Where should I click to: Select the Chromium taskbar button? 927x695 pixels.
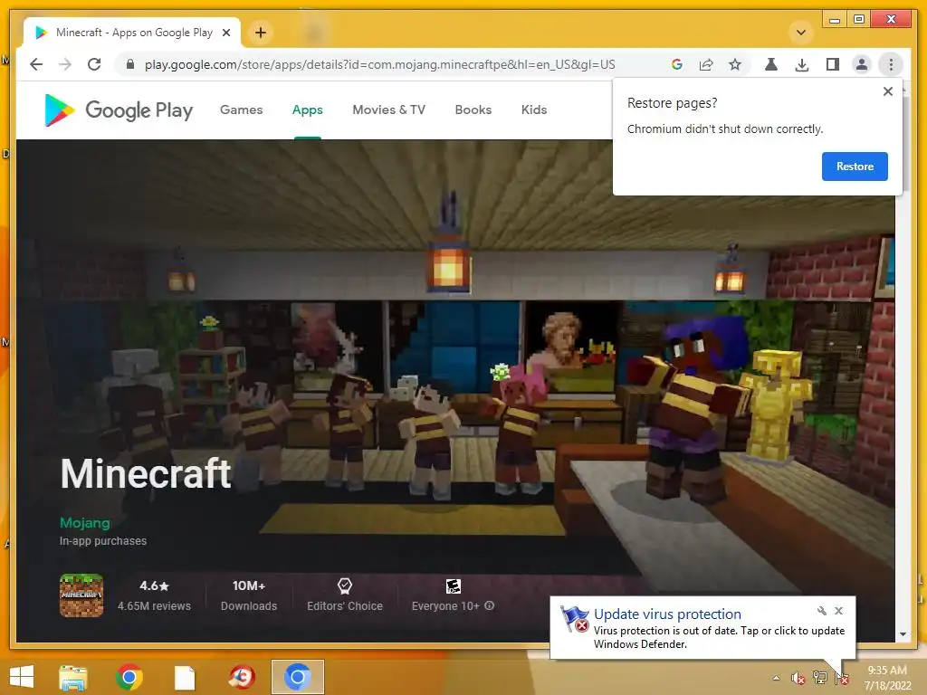tap(297, 677)
